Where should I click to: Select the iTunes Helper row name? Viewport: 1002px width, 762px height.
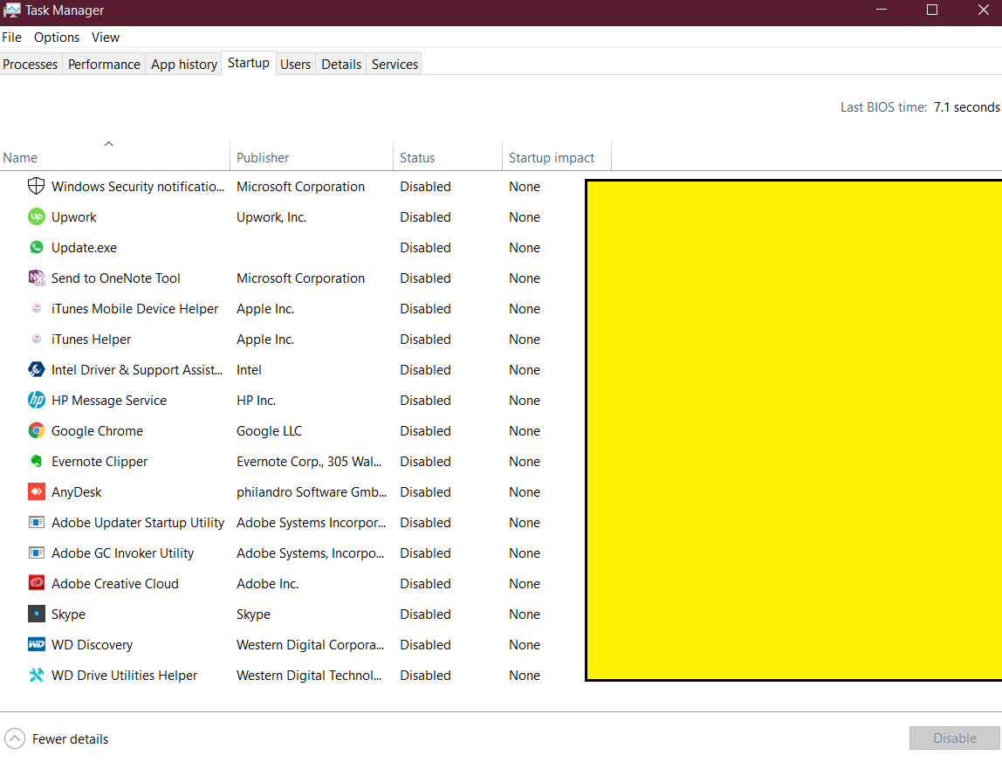92,339
